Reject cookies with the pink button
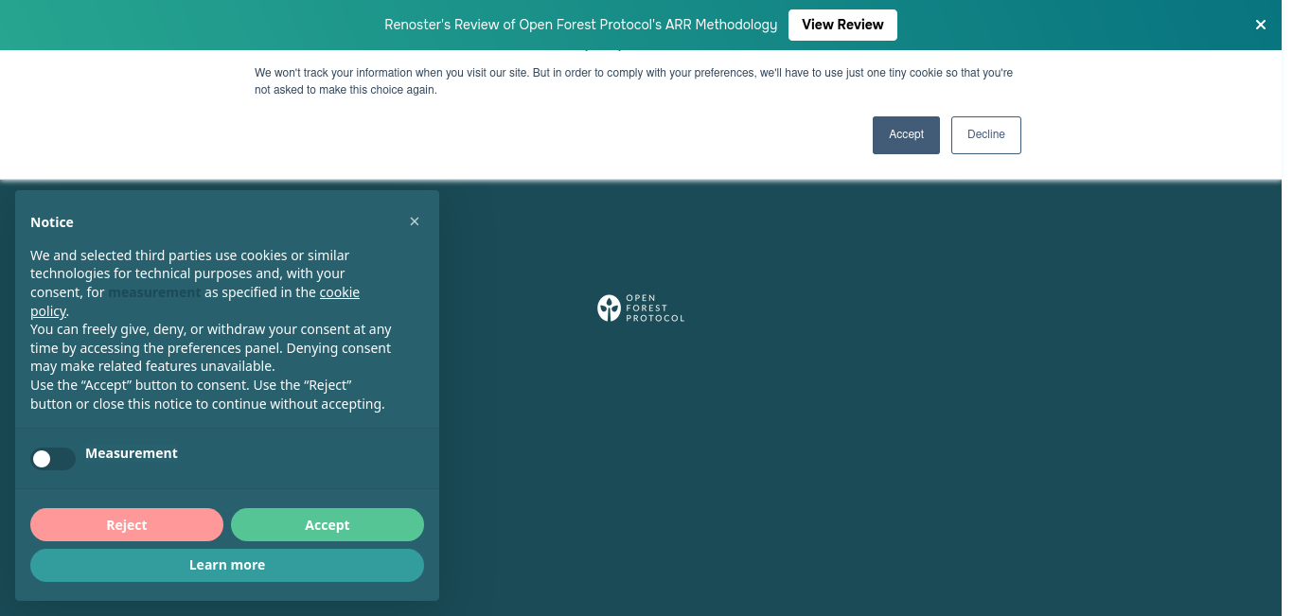Image resolution: width=1293 pixels, height=616 pixels. 127,525
